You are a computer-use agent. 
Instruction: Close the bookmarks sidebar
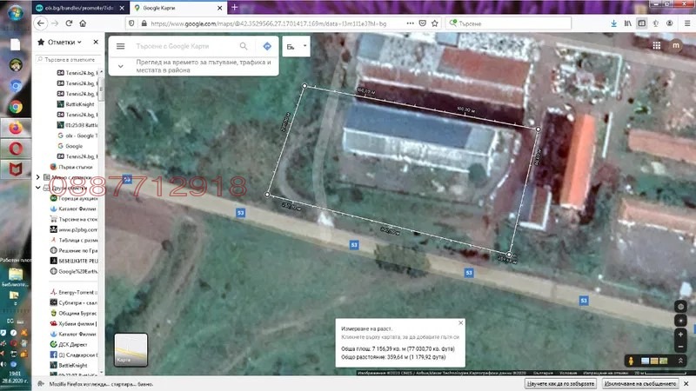click(x=96, y=42)
